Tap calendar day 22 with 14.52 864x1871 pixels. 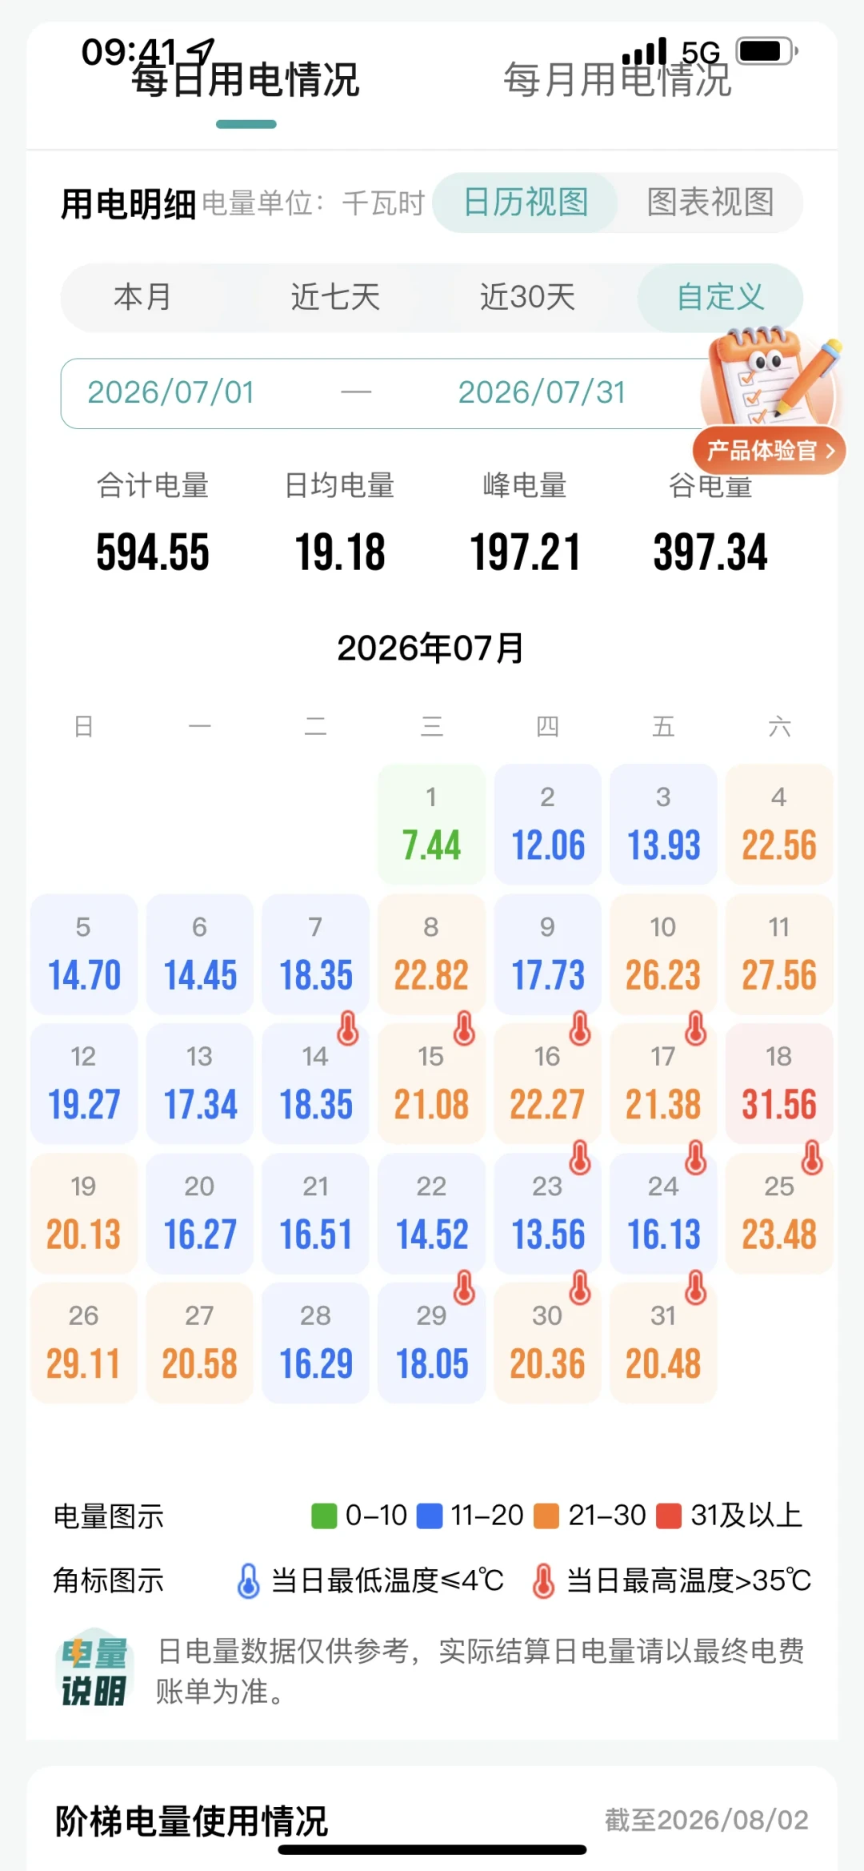point(431,1213)
